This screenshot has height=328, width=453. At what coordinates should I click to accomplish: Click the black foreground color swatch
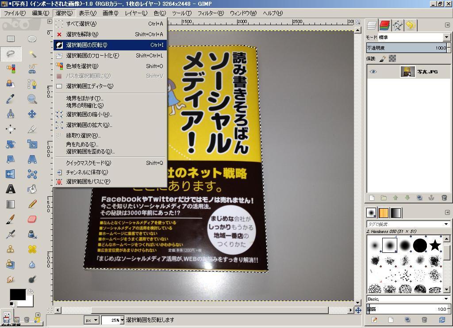pyautogui.click(x=17, y=295)
